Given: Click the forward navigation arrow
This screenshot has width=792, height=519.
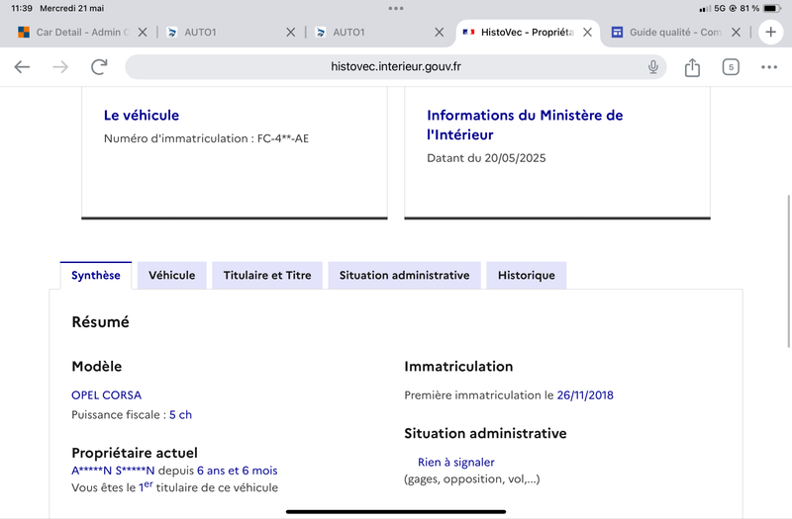Looking at the screenshot, I should pyautogui.click(x=60, y=66).
